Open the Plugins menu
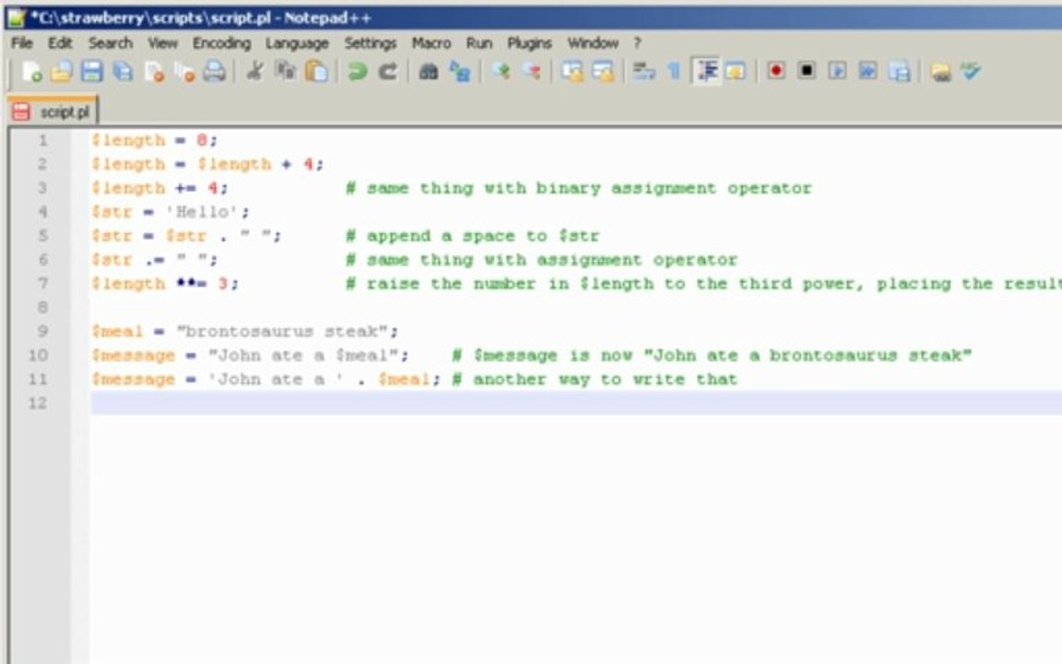The image size is (1062, 664). pos(529,42)
